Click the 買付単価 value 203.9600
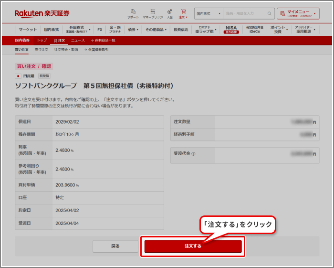 click(67, 185)
